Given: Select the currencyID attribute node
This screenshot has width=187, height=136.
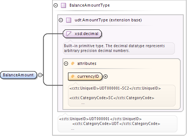Looking at the screenshot, I should click(85, 76).
